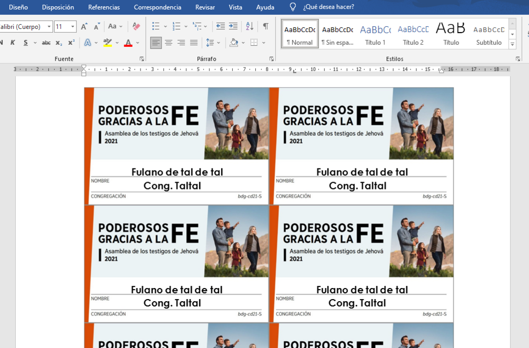Image resolution: width=529 pixels, height=348 pixels.
Task: Open the Fuente dialog launcher
Action: (x=142, y=59)
